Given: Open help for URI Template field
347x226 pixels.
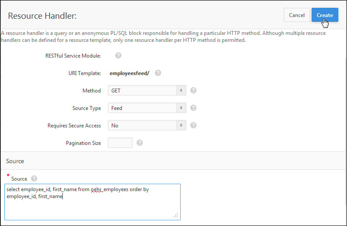Looking at the screenshot, I should tap(158, 73).
